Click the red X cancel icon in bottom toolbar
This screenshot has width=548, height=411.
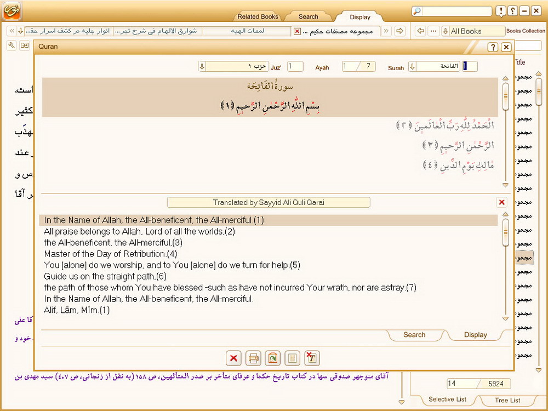(x=233, y=358)
